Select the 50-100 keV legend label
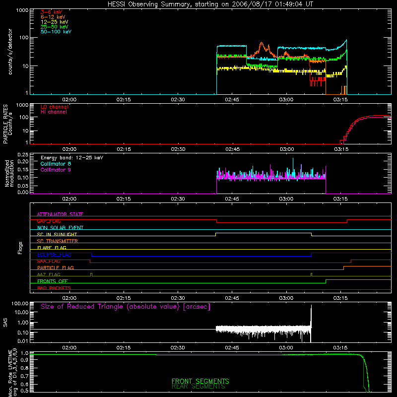The height and width of the screenshot is (397, 397). tap(56, 31)
